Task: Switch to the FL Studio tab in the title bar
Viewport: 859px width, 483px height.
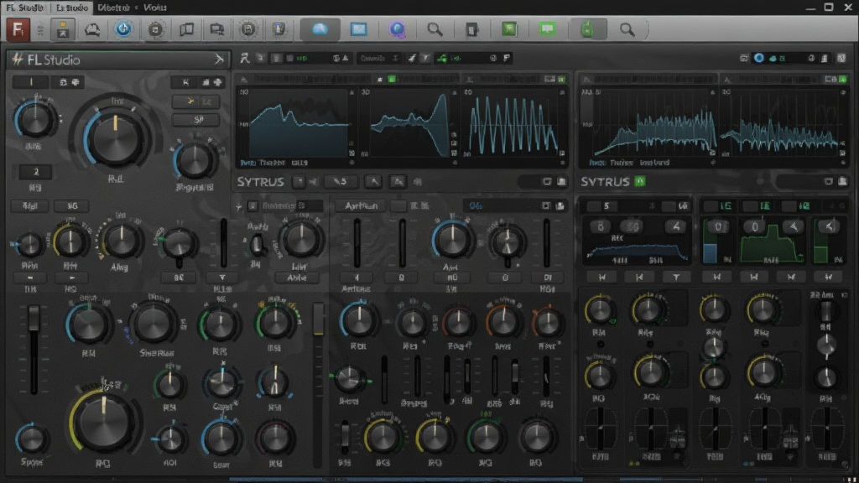Action: click(x=24, y=8)
